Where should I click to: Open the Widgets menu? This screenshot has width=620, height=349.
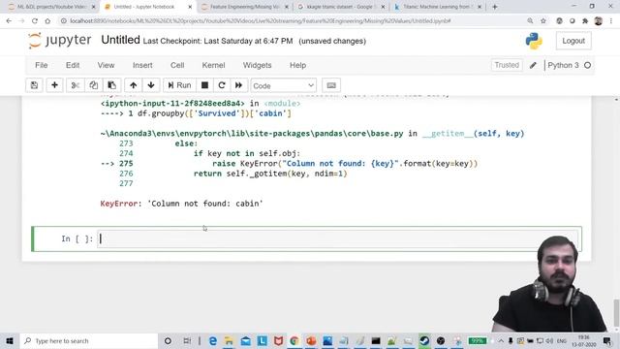pos(257,65)
